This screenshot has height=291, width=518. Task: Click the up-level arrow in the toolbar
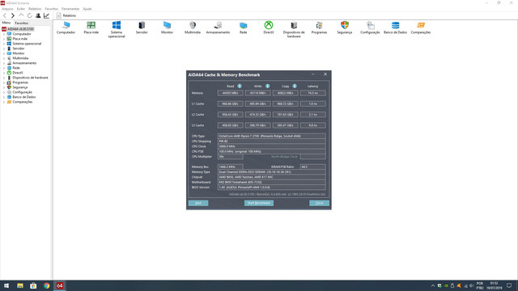click(x=21, y=15)
